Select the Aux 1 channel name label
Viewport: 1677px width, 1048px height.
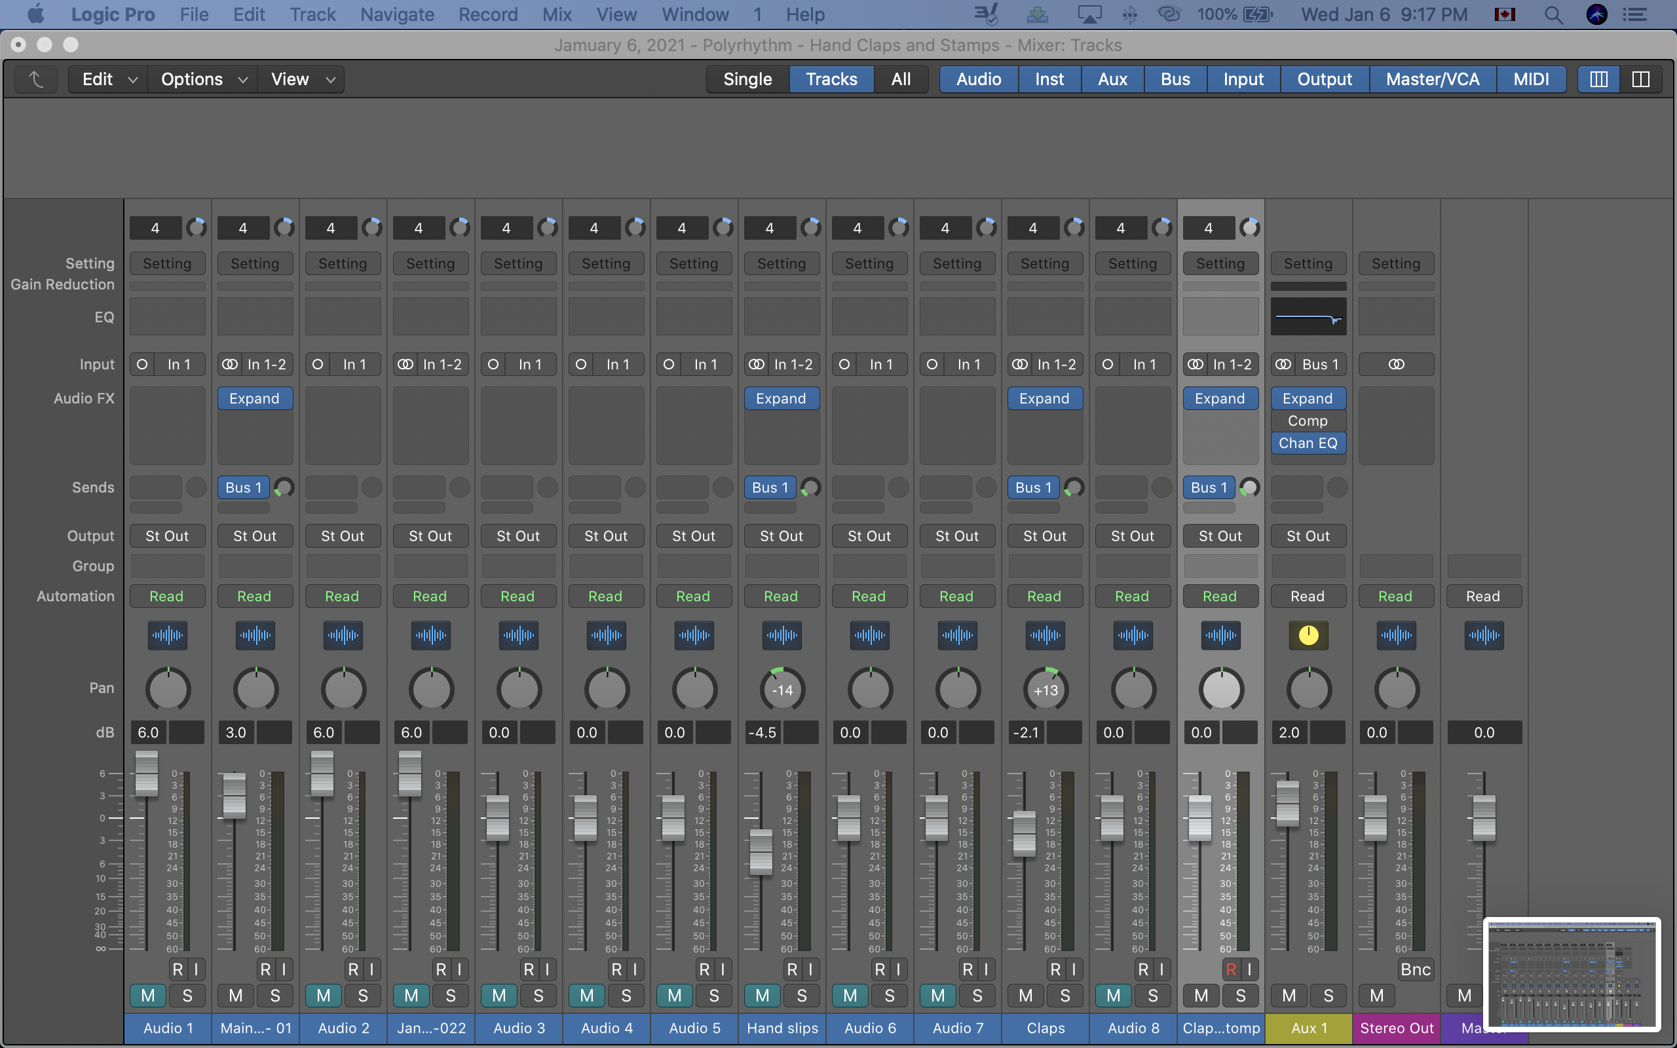(x=1308, y=1028)
